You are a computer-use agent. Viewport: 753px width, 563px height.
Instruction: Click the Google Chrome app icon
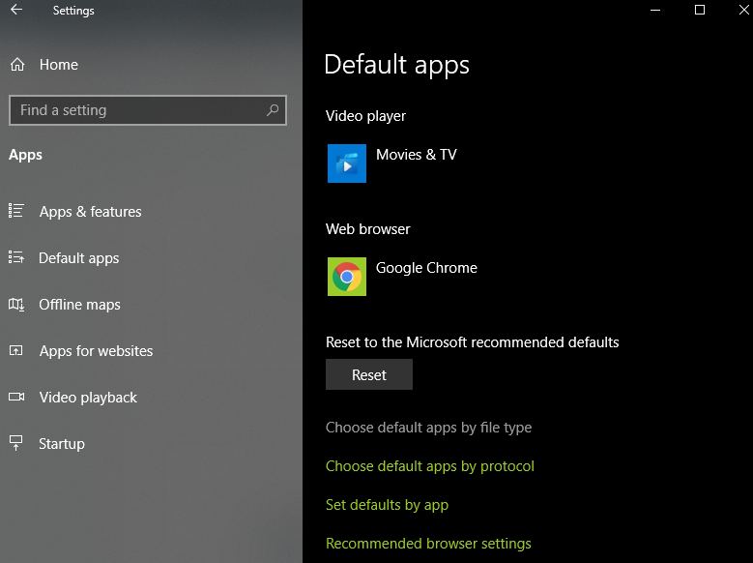pos(347,277)
